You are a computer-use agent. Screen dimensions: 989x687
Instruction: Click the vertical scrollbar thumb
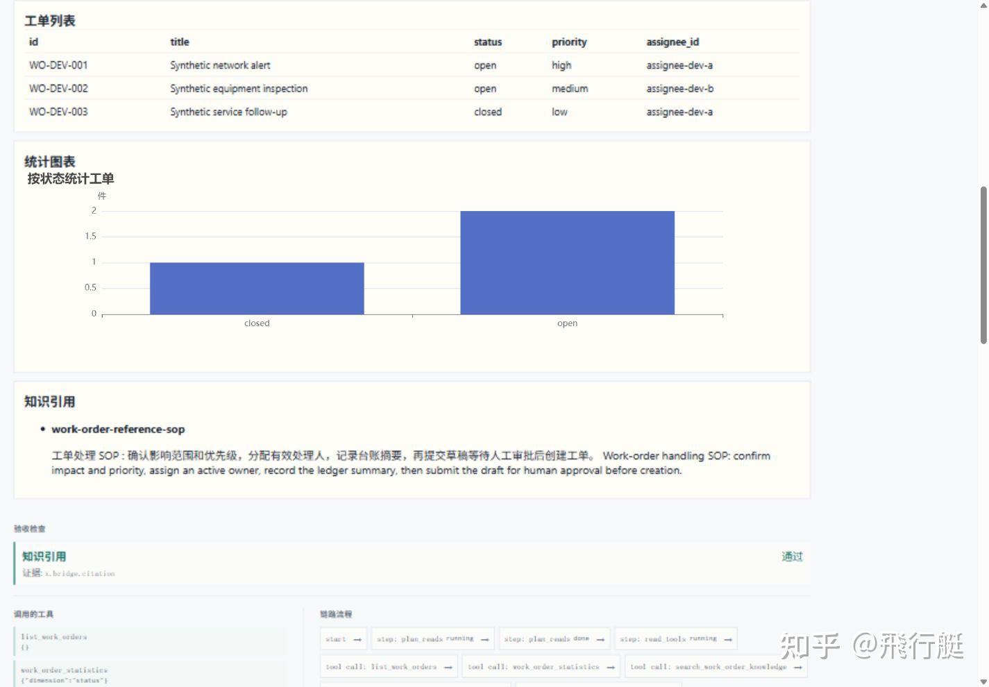[983, 264]
